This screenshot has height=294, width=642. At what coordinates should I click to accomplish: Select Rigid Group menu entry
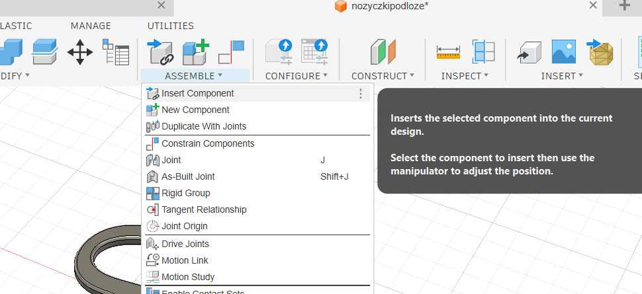[x=185, y=193]
